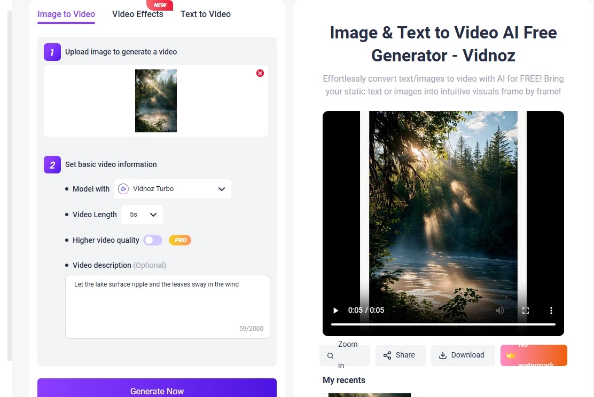Click the Generate Now button

pyautogui.click(x=157, y=391)
